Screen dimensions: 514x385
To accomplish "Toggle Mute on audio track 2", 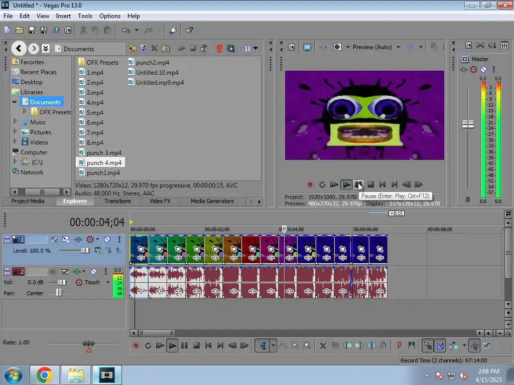I will tap(93, 271).
